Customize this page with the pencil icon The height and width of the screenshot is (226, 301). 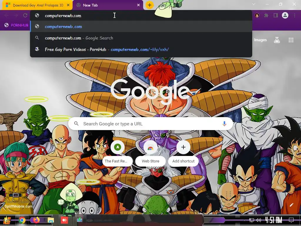coord(291,205)
